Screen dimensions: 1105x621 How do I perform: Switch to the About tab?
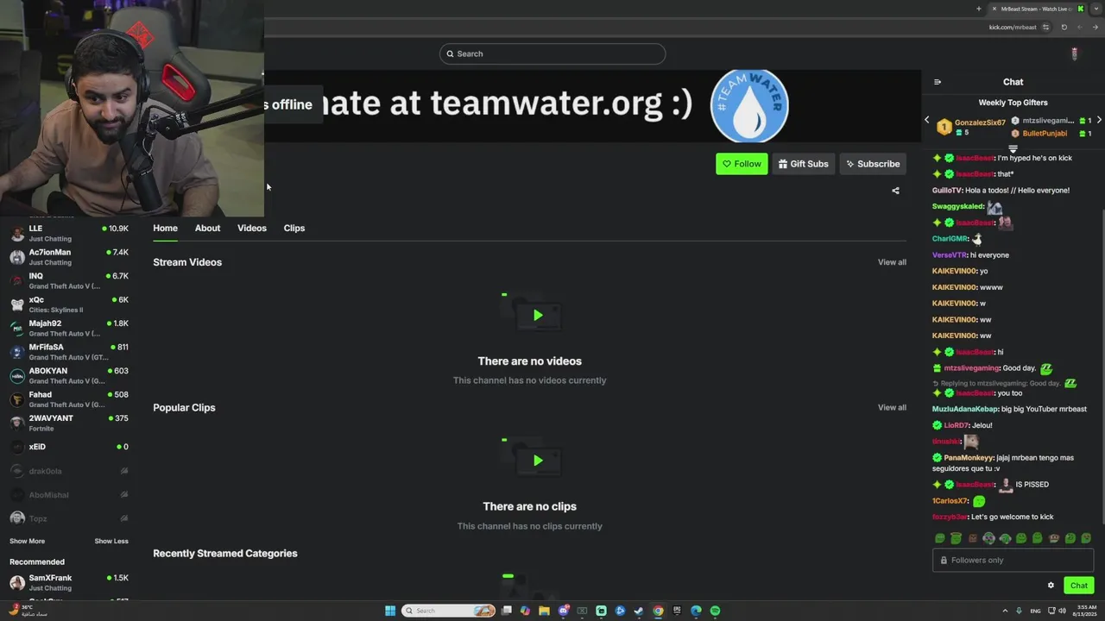(x=207, y=228)
